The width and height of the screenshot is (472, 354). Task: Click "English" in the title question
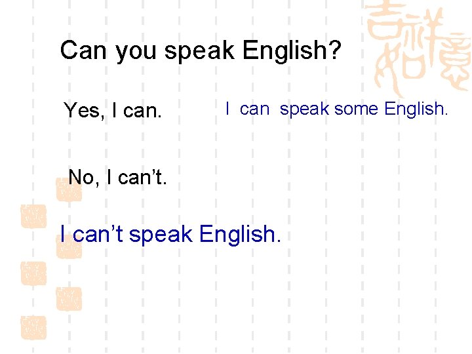click(285, 51)
